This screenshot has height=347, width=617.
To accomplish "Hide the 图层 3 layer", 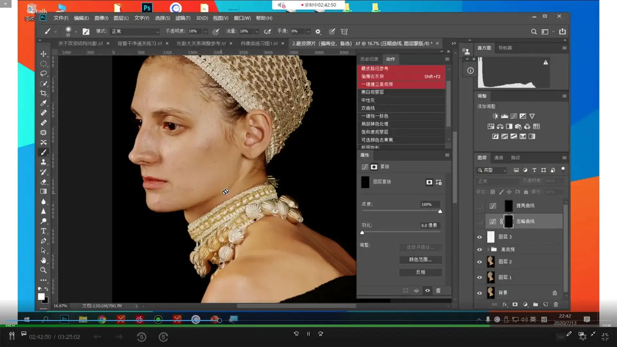I will click(x=479, y=237).
